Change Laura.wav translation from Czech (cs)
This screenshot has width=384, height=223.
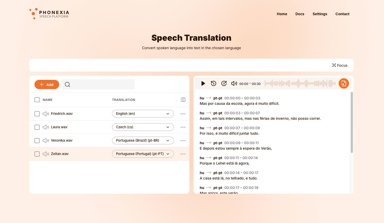click(143, 127)
